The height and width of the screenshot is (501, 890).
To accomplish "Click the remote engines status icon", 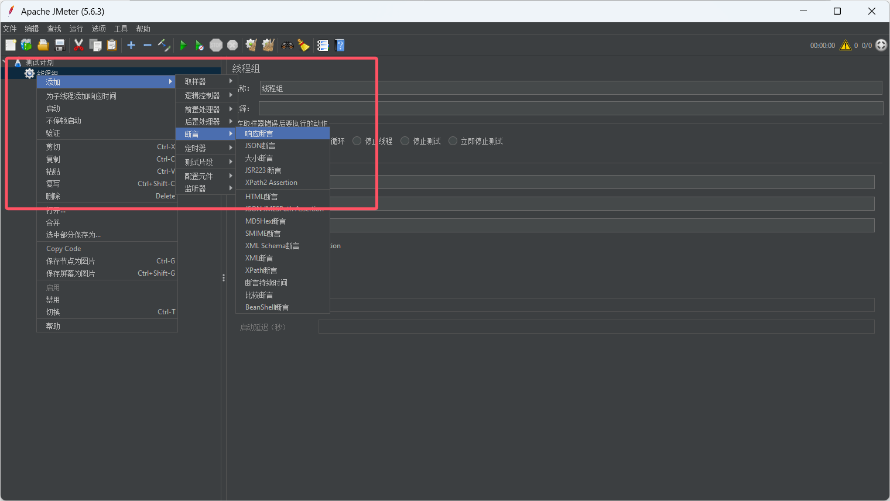I will tap(881, 45).
